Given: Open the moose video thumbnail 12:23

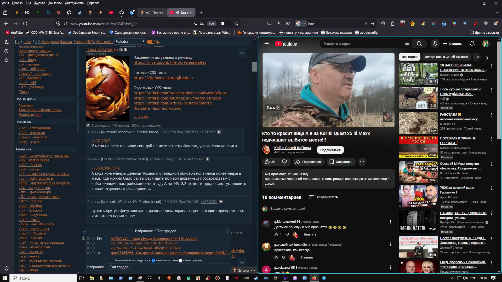Looking at the screenshot, I should pos(418,98).
